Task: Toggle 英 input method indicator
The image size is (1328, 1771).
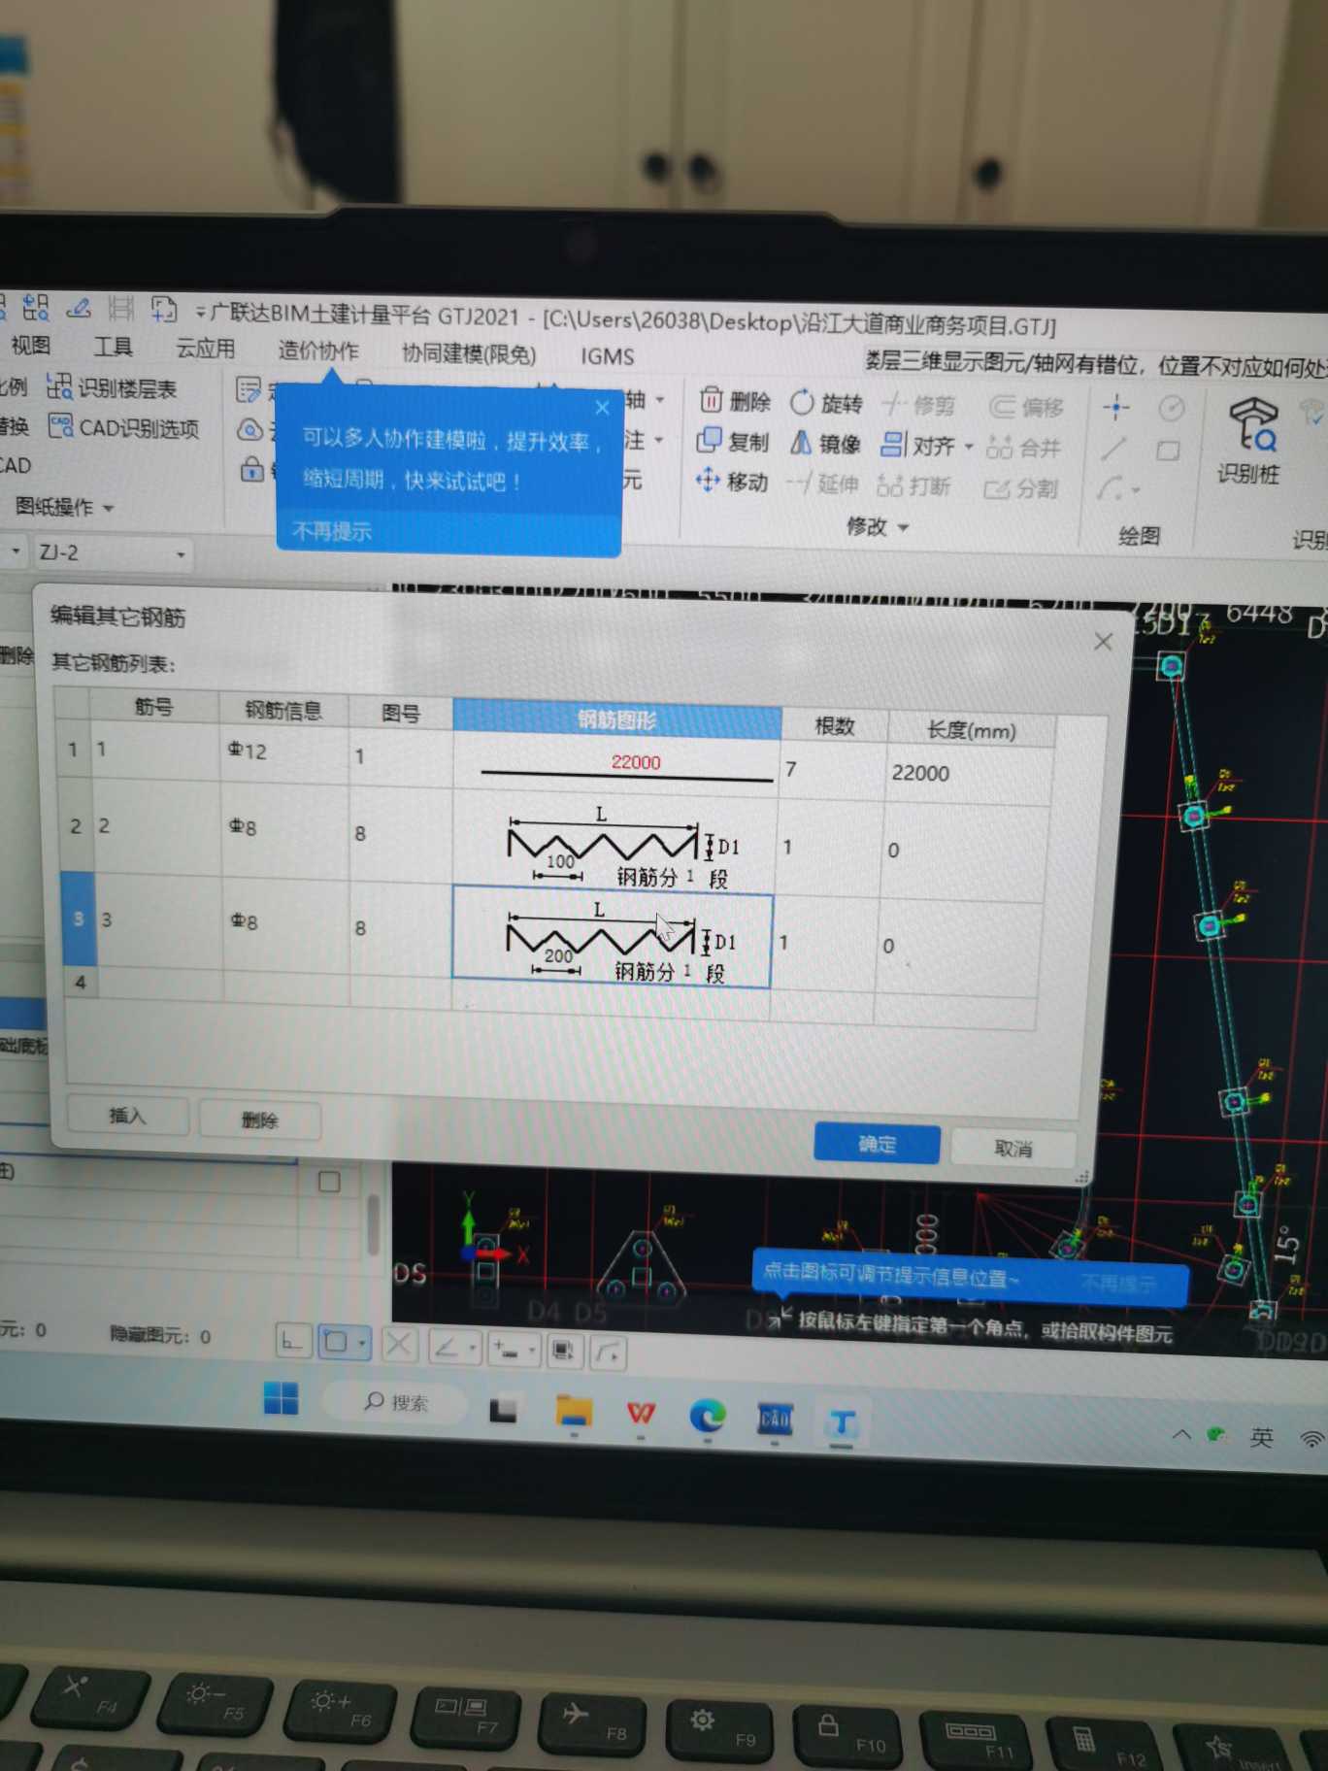Action: 1261,1437
